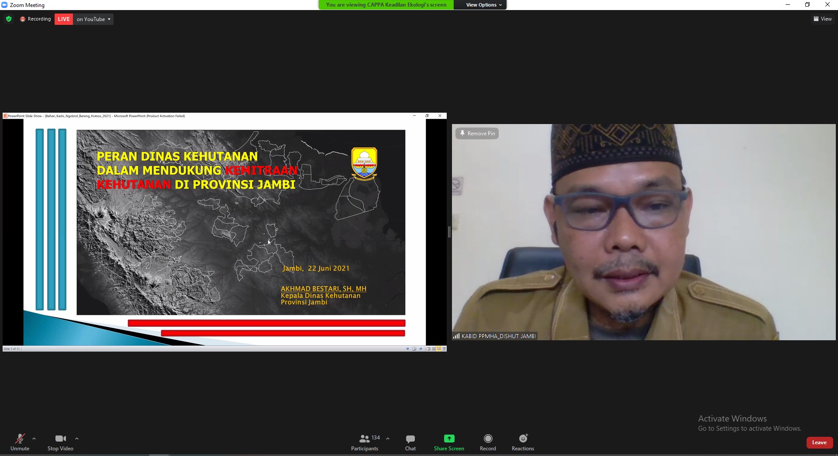Open the Chat panel
The height and width of the screenshot is (456, 838).
[410, 442]
